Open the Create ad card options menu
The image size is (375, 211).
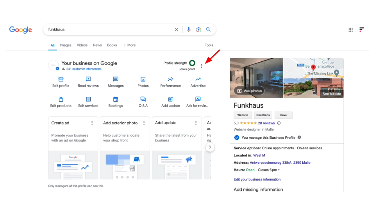pos(92,123)
